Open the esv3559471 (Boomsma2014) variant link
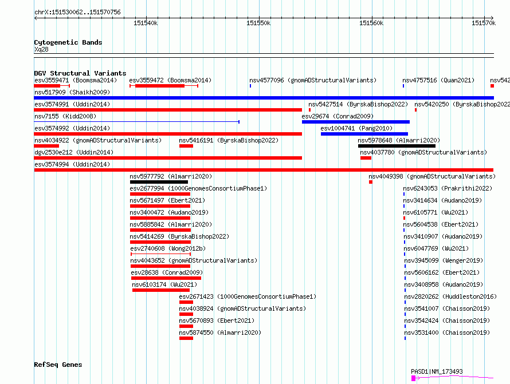The height and width of the screenshot is (384, 510). [76, 80]
